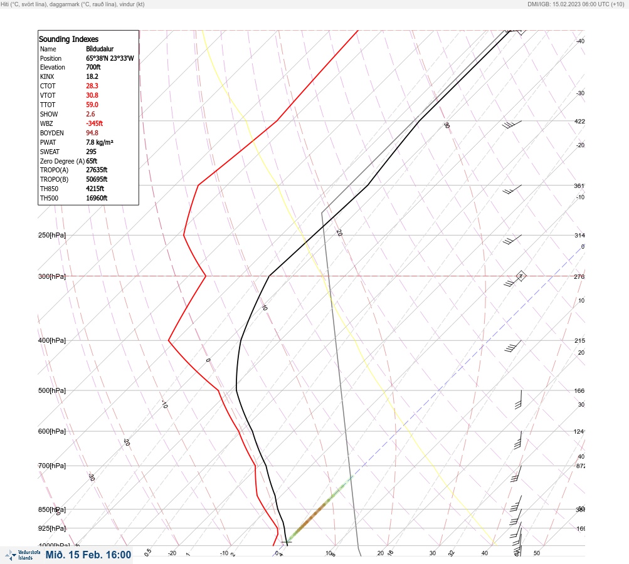Click the 'Mið. 15 Feb. 16:00' date label
629x564 pixels.
[88, 555]
